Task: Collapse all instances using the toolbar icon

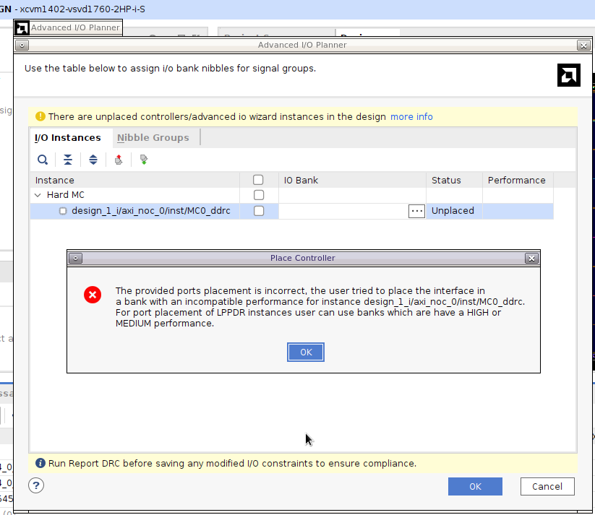Action: (x=67, y=159)
